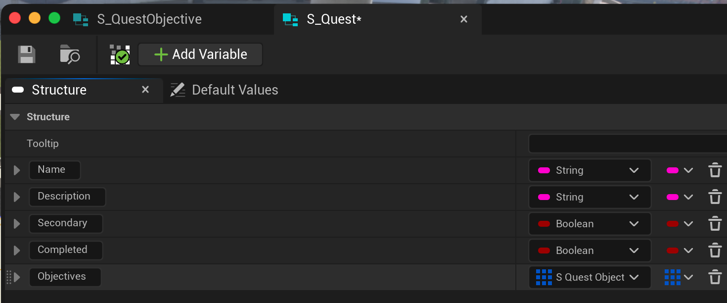Expand the Description variable row
The height and width of the screenshot is (303, 727).
pyautogui.click(x=17, y=197)
